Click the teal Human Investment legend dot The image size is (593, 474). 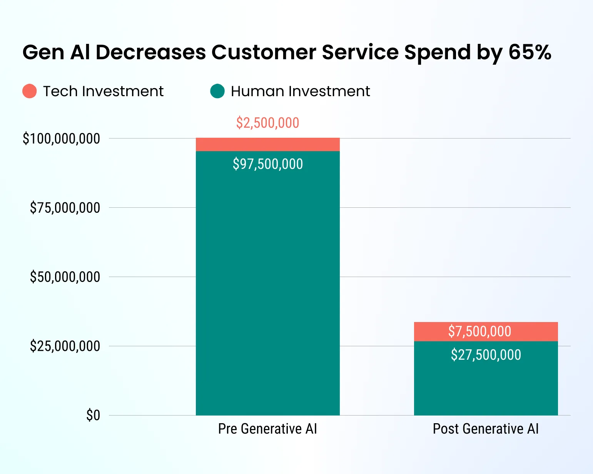tap(217, 91)
